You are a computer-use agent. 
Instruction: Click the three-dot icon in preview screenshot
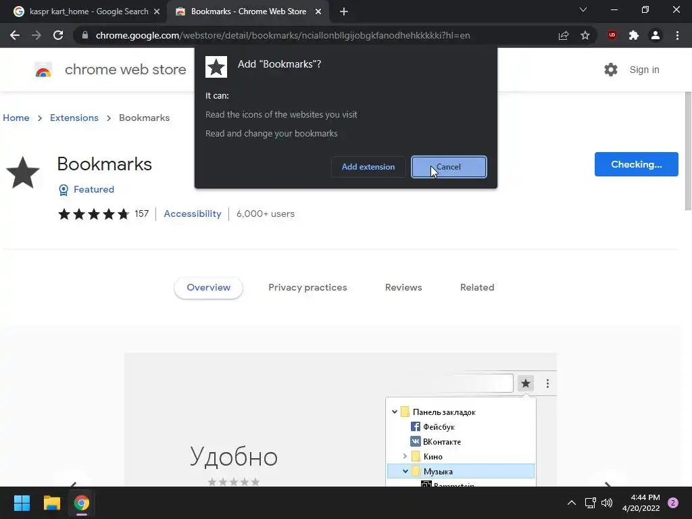tap(547, 384)
